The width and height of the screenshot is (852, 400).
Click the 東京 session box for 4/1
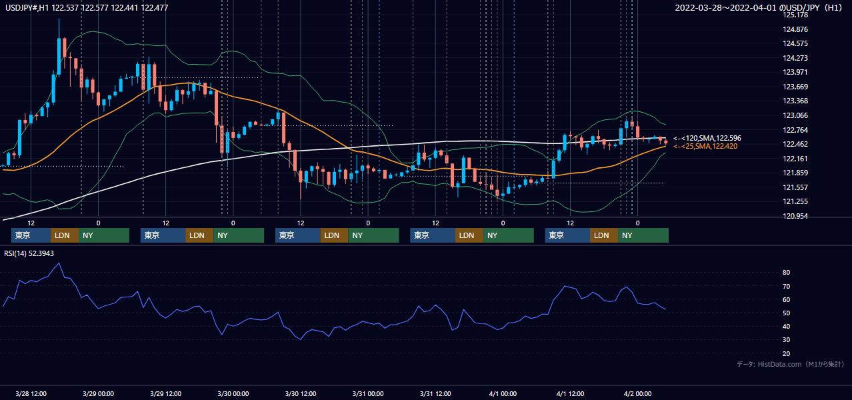click(x=568, y=235)
